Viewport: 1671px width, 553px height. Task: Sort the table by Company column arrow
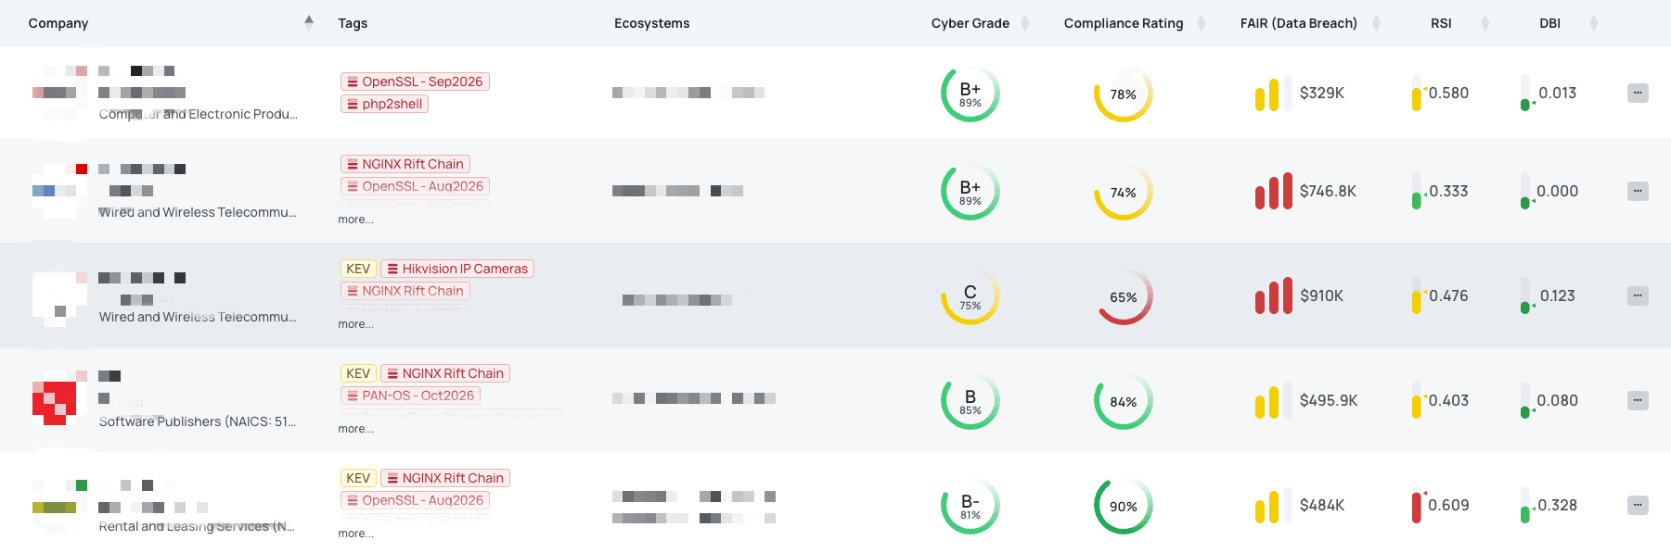point(309,22)
